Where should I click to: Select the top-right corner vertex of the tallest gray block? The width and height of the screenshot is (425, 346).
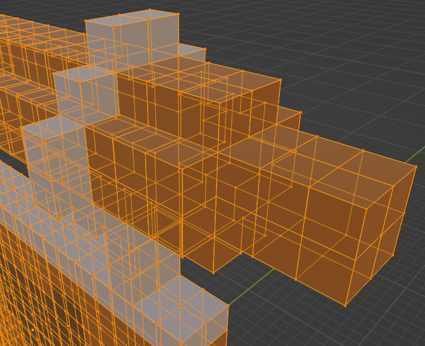click(179, 13)
